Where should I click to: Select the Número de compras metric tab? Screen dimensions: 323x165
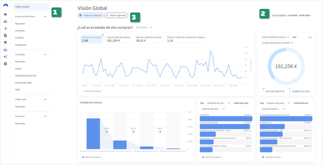pyautogui.click(x=91, y=39)
